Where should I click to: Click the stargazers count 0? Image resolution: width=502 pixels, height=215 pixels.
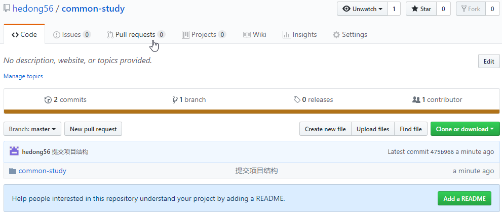pos(443,9)
